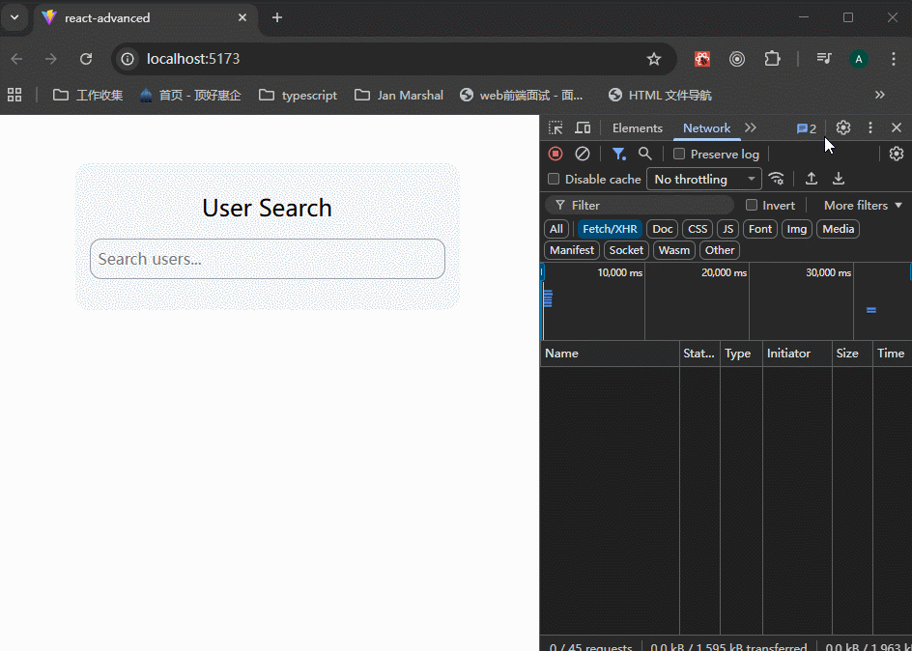
Task: Filter requests by All types
Action: tap(556, 229)
